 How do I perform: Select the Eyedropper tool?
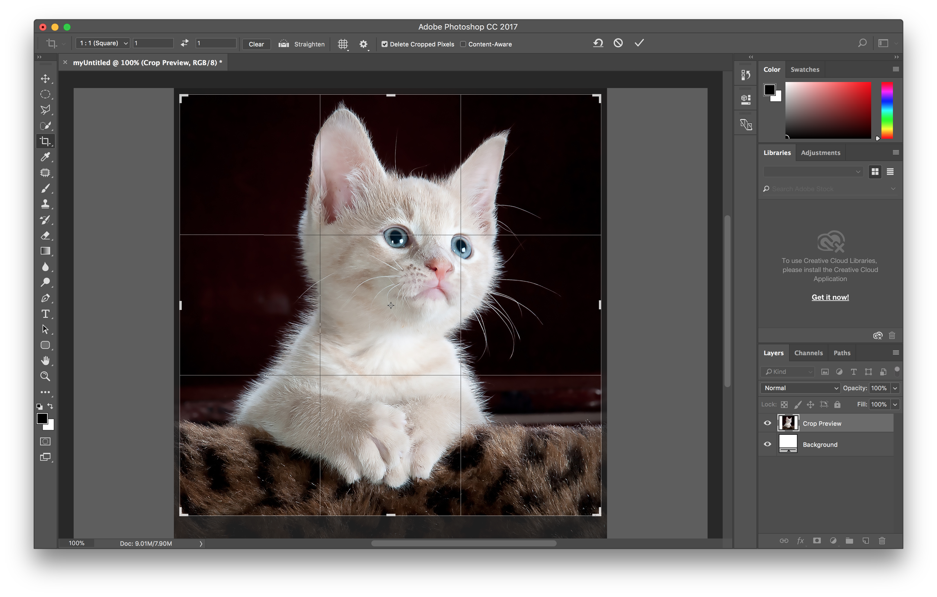click(x=46, y=157)
